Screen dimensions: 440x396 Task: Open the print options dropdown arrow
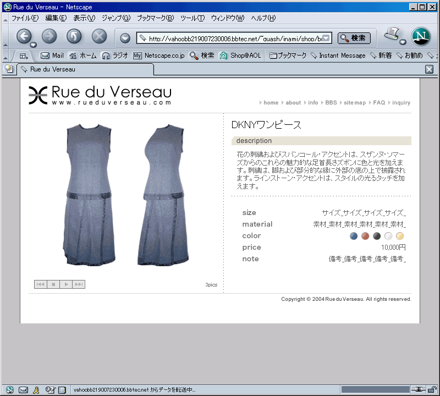coord(403,42)
